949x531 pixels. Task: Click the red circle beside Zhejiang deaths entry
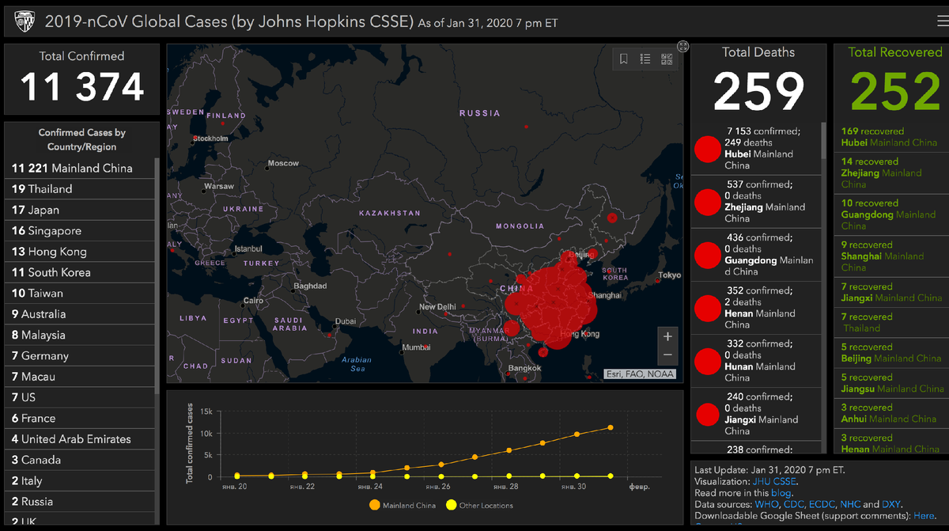point(707,202)
